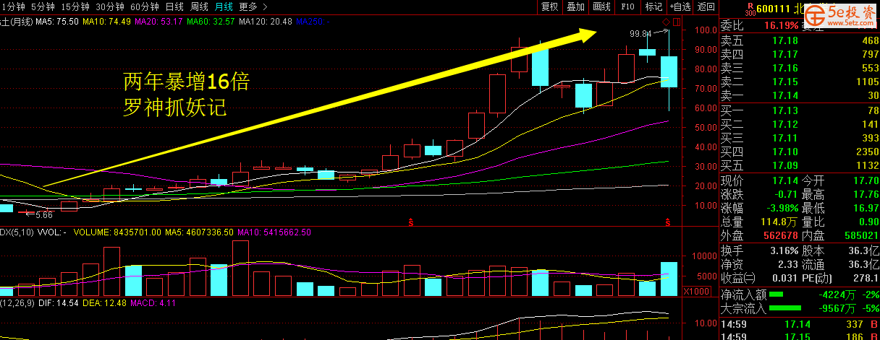Select the 买五 17.09 bid row

(800, 165)
